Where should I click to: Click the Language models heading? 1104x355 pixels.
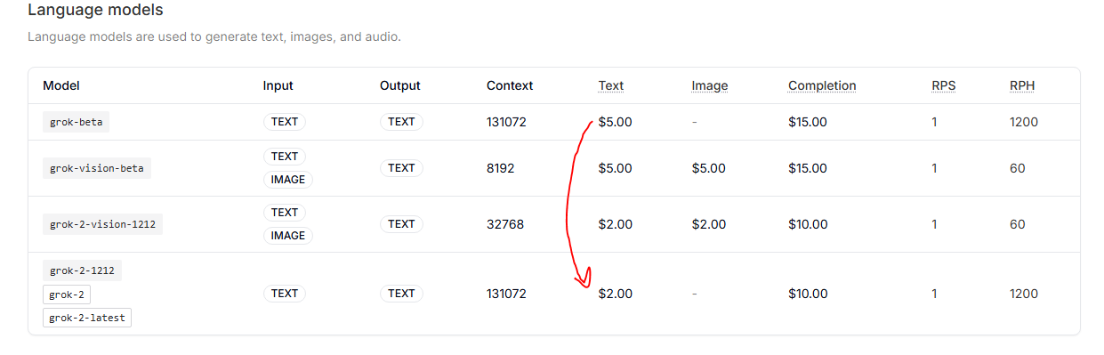[x=95, y=12]
